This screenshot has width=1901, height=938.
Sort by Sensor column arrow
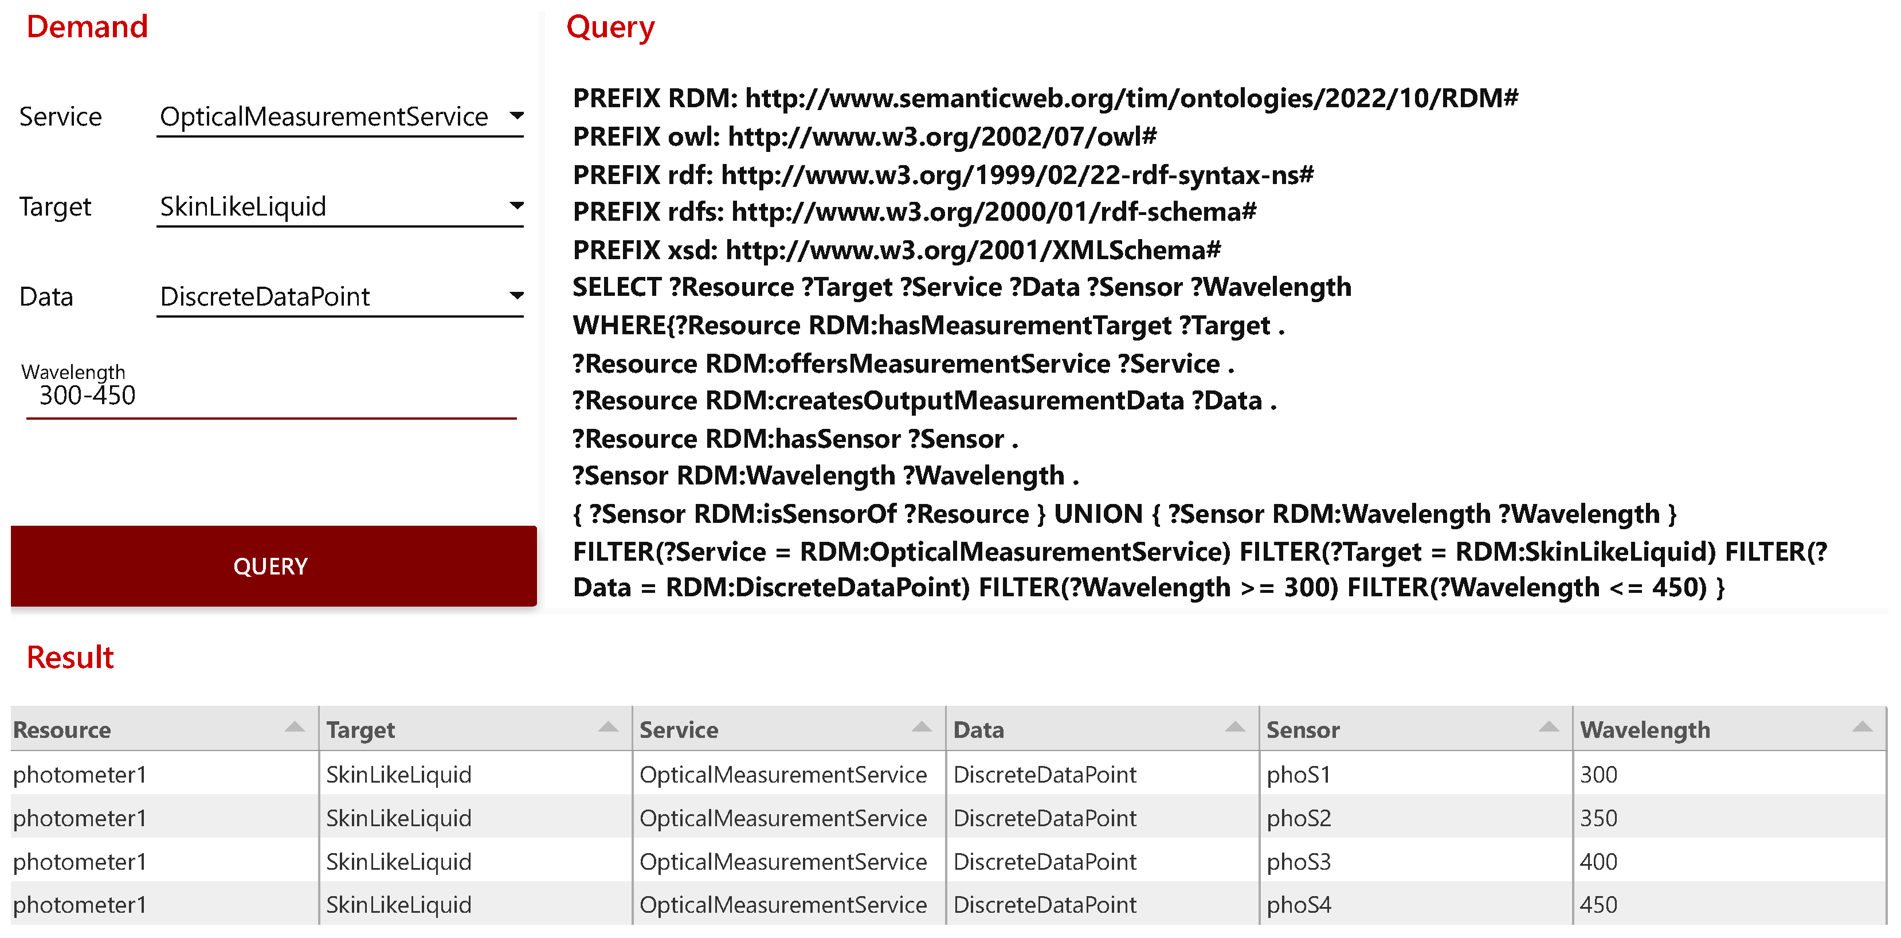tap(1549, 728)
